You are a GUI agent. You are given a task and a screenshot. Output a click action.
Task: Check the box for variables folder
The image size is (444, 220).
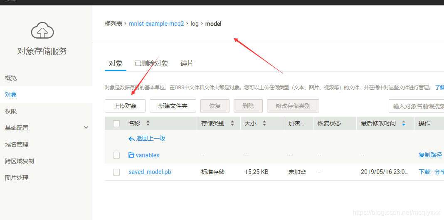point(116,155)
